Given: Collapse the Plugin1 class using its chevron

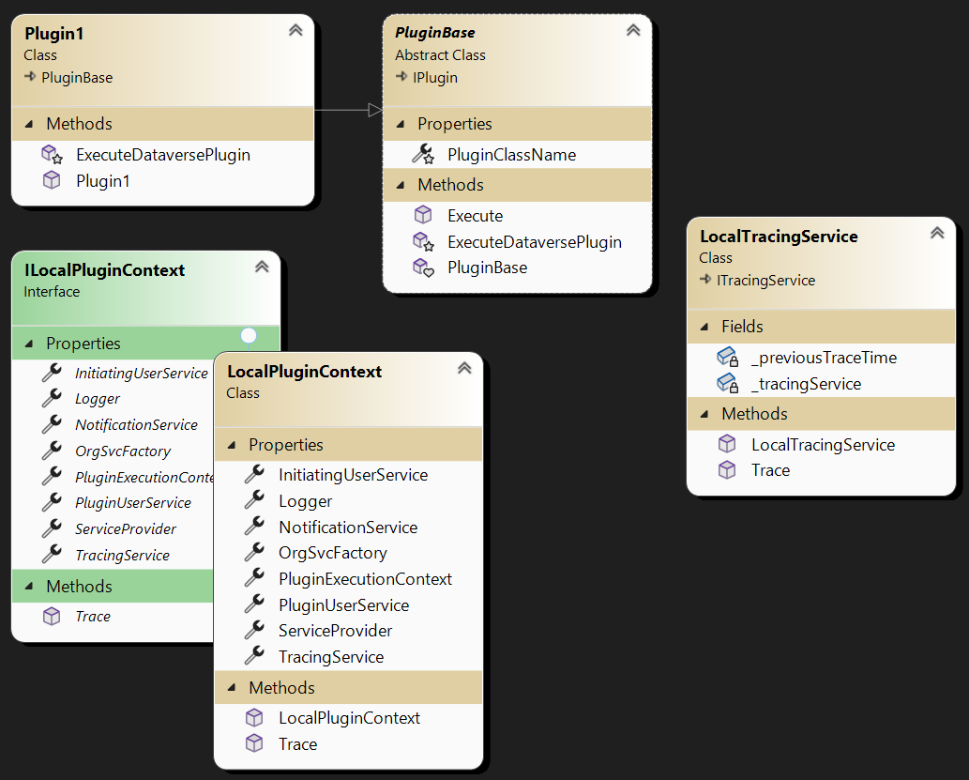Looking at the screenshot, I should point(295,30).
